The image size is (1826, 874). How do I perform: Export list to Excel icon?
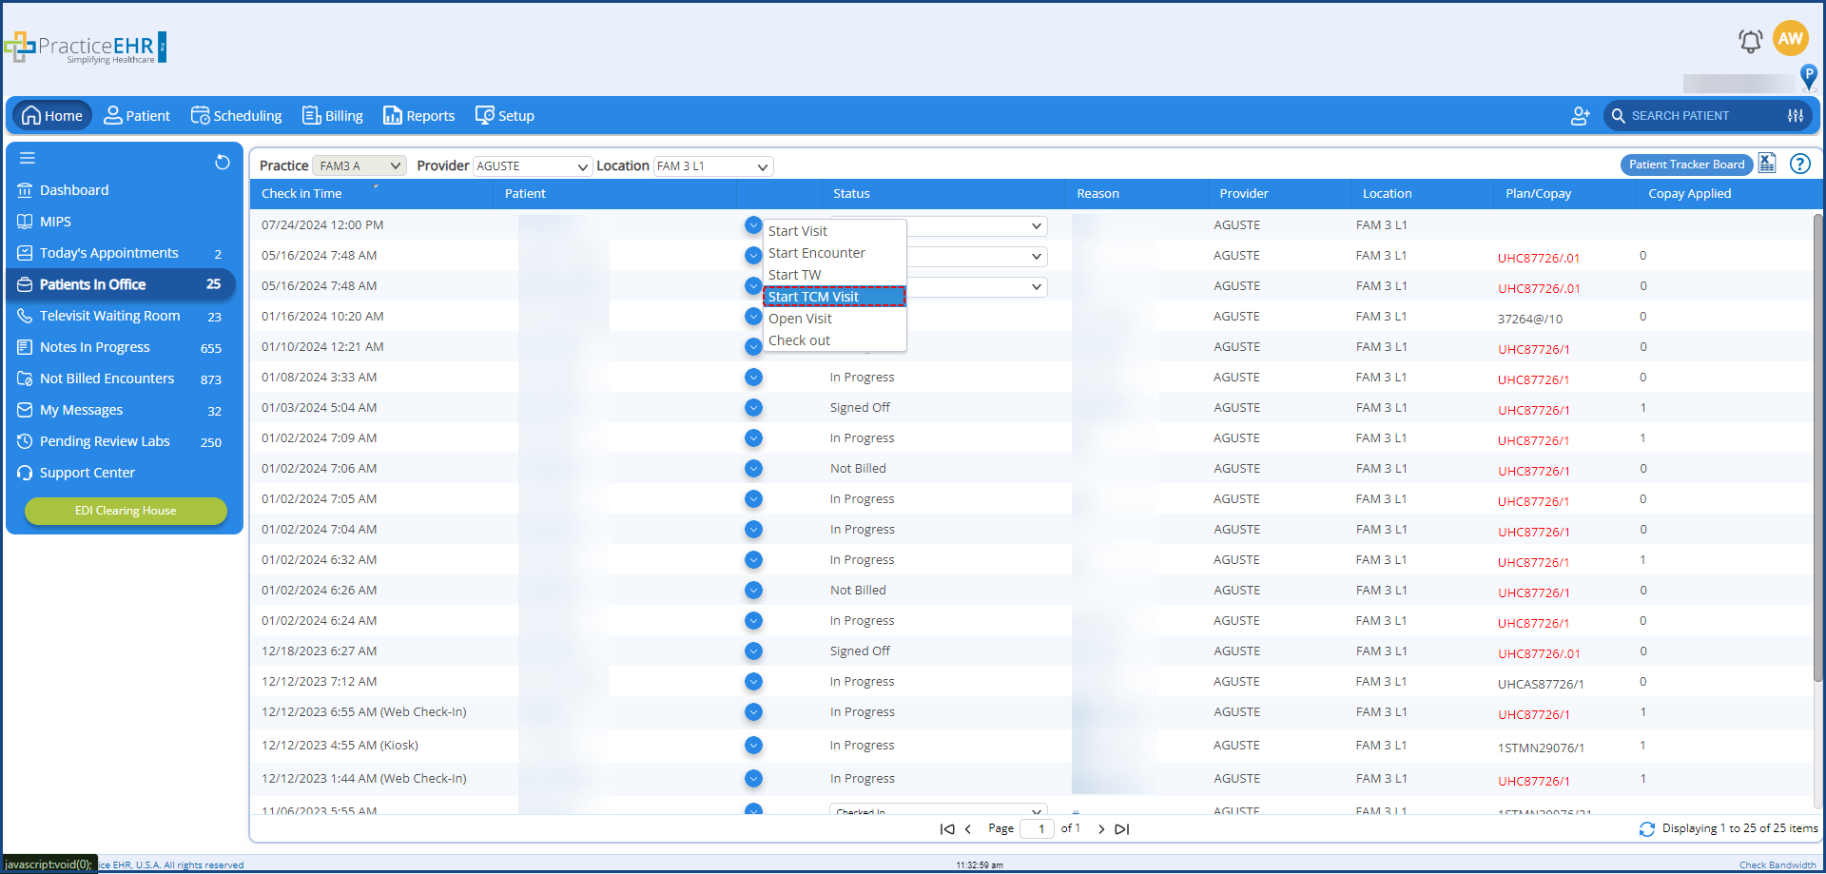pos(1767,164)
